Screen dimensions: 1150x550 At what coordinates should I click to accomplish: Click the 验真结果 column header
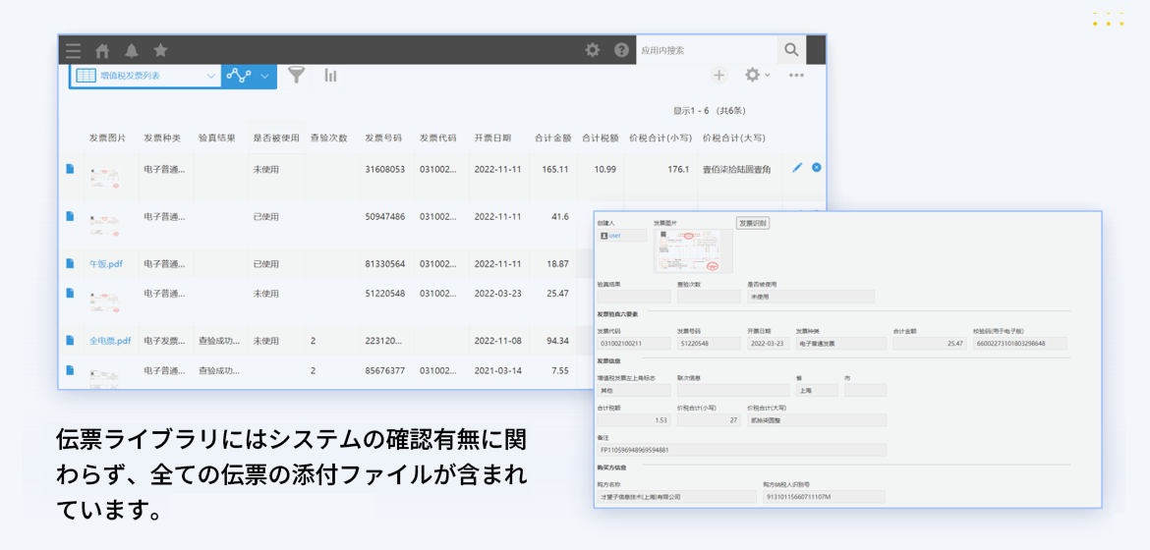coord(217,137)
